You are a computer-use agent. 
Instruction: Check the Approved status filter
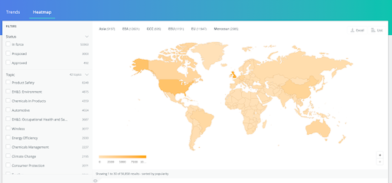tap(8, 62)
